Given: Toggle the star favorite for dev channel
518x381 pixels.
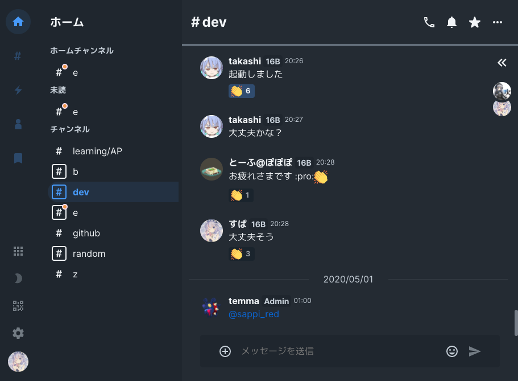Looking at the screenshot, I should pos(474,22).
